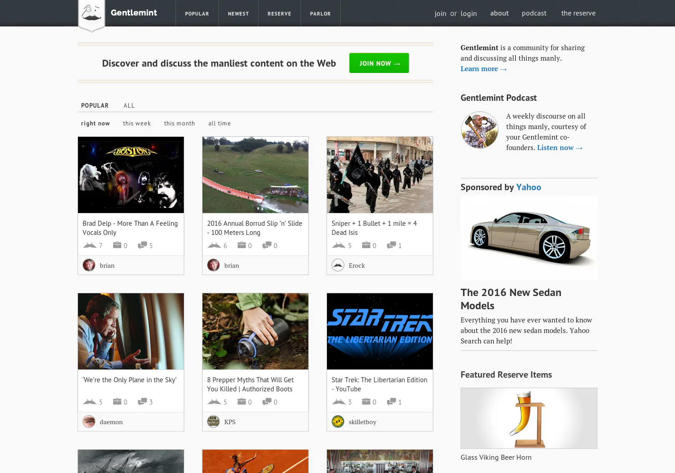Open the slip 'n' slide hillside thumbnail
The image size is (675, 473).
coord(255,175)
